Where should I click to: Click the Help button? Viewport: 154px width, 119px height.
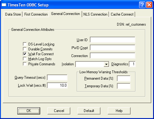coord(119,111)
